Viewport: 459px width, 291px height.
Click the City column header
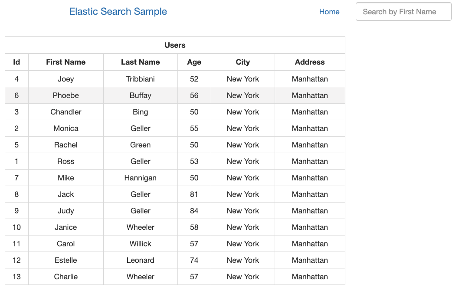click(x=243, y=62)
